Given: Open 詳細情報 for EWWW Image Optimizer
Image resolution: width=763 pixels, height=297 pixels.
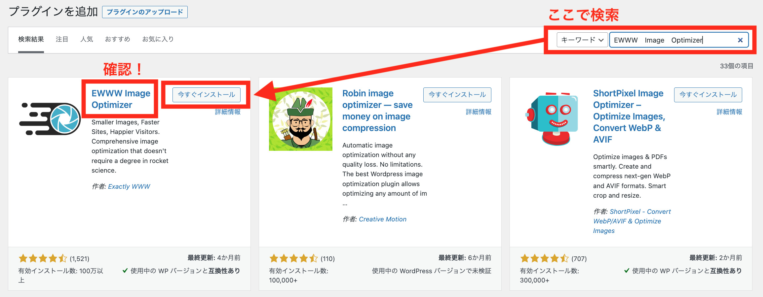Looking at the screenshot, I should (228, 112).
